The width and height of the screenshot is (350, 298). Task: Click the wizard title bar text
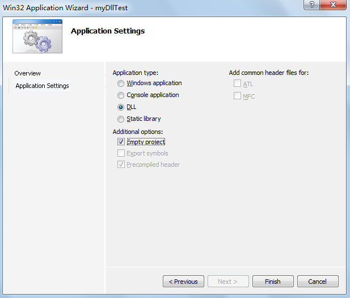point(65,8)
